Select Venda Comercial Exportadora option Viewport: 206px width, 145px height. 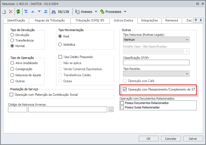pos(60,69)
